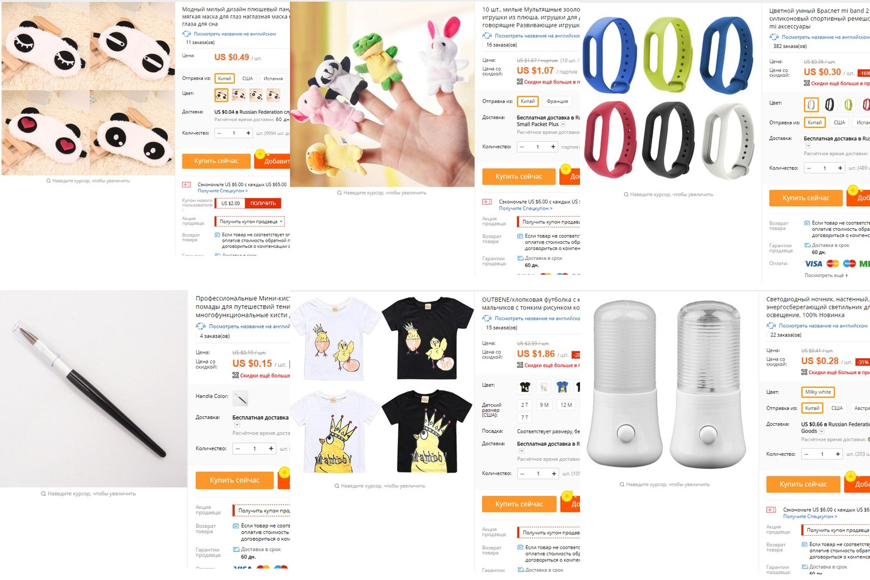
Task: Increase quantity with plus for panda mask
Action: click(248, 133)
